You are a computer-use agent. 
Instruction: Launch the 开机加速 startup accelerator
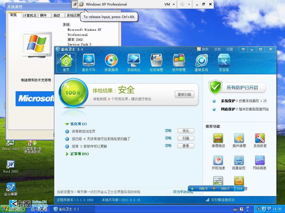tap(218, 163)
